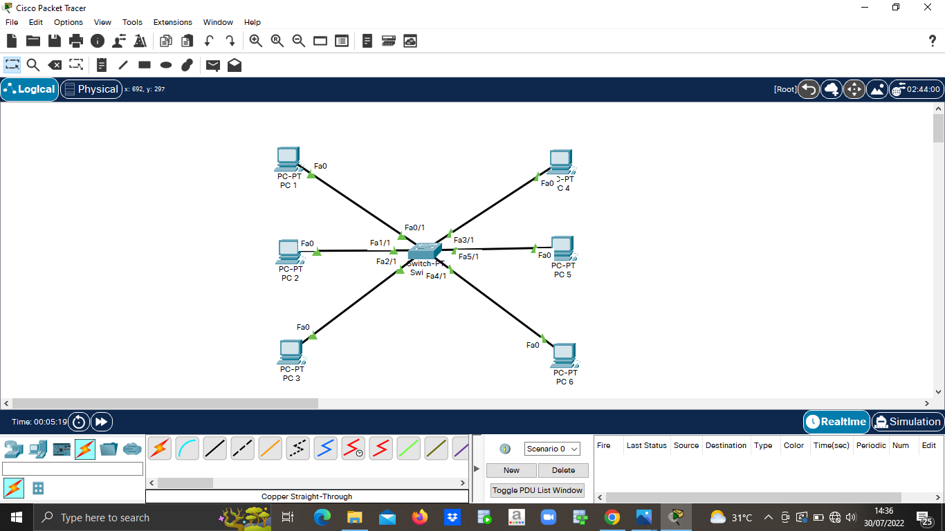Click the Fast Forward Time button
The width and height of the screenshot is (945, 531).
[101, 422]
